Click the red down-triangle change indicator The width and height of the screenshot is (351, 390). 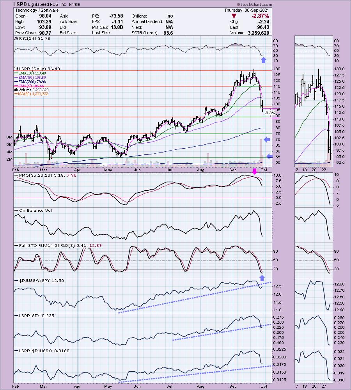pos(234,16)
